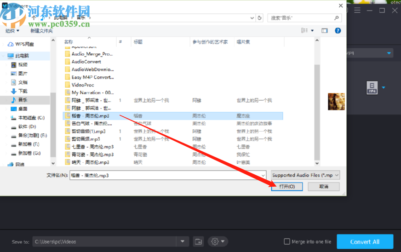Open Audio_Merge_Pro folder

click(92, 54)
